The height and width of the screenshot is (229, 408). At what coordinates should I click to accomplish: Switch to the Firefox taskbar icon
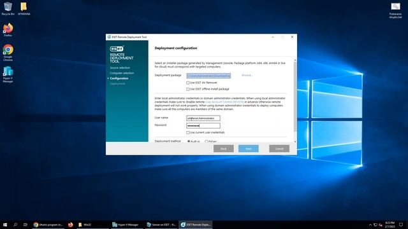[x=71, y=225]
